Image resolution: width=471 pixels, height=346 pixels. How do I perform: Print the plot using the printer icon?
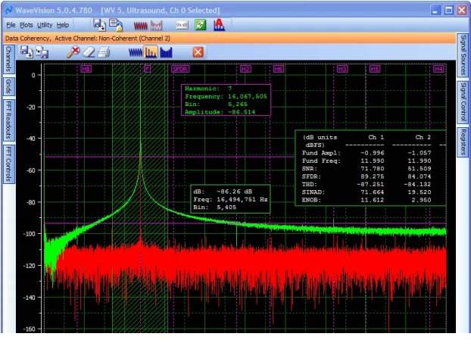[x=104, y=52]
